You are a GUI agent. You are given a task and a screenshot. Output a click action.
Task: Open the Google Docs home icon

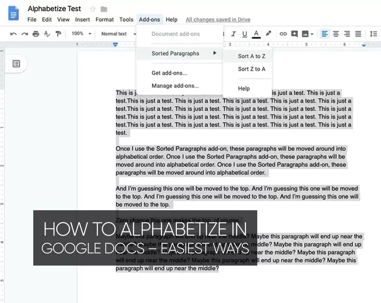tap(13, 13)
